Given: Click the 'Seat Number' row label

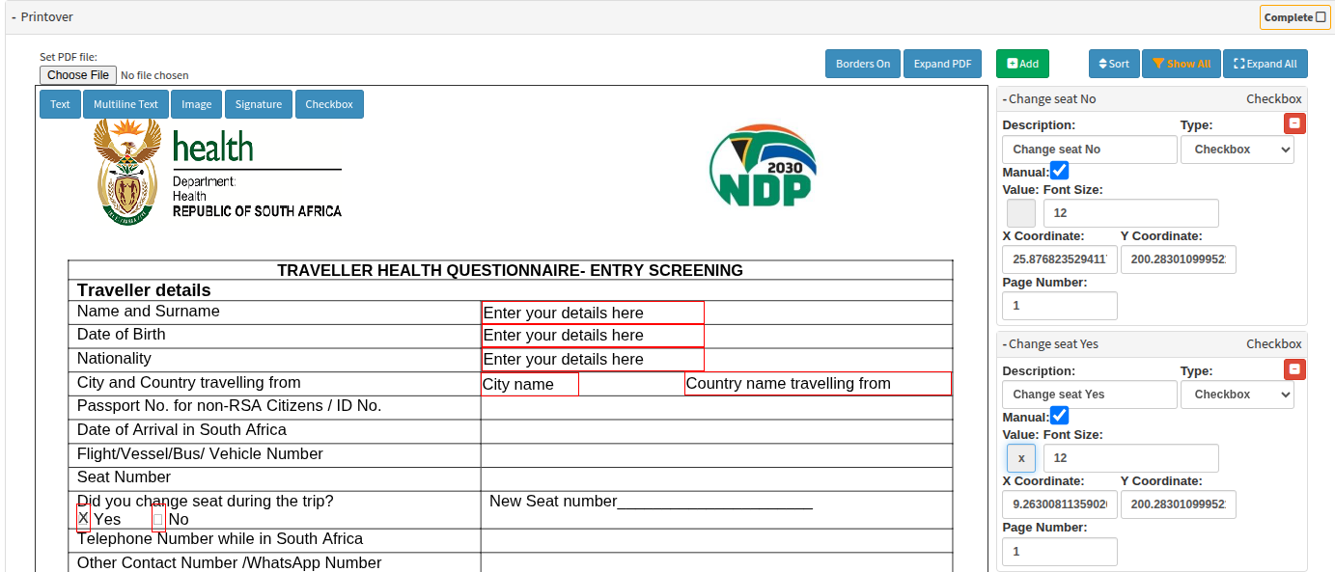Looking at the screenshot, I should tap(124, 477).
